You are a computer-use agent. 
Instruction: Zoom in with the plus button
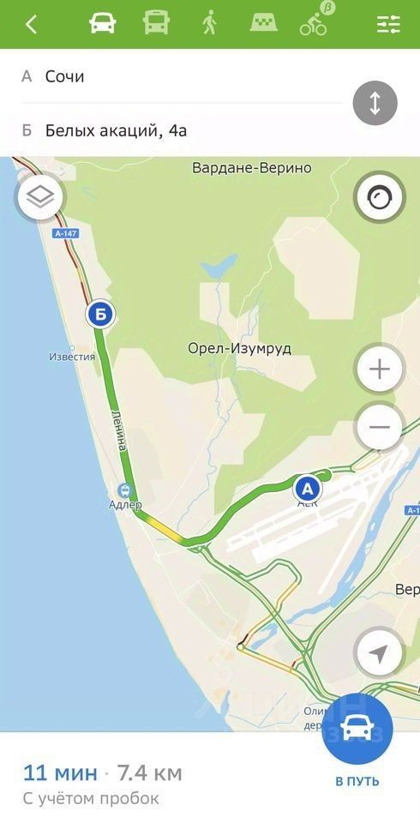tap(380, 369)
